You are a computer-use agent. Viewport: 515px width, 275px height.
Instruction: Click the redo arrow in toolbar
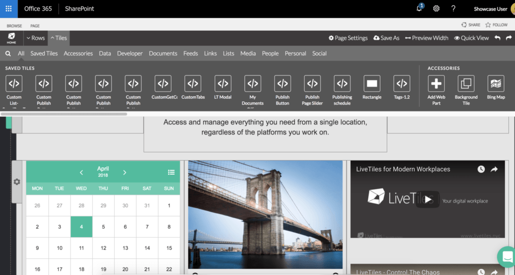(x=509, y=38)
